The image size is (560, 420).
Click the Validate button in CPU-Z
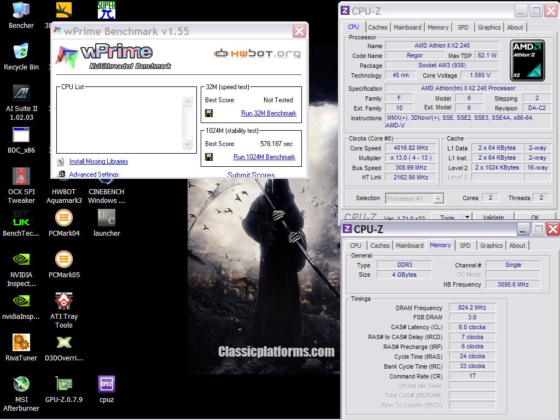(493, 217)
